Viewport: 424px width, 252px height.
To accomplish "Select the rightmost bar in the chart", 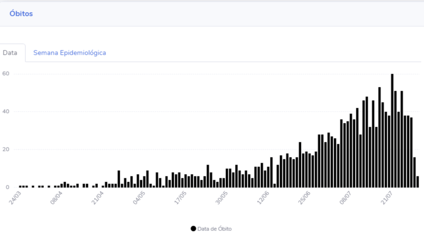I will [418, 182].
